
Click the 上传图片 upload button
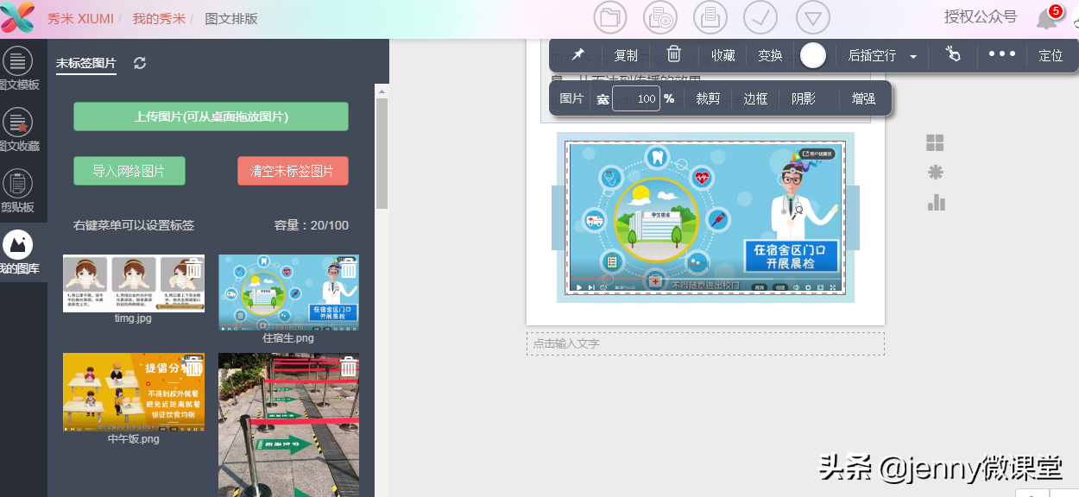click(210, 116)
